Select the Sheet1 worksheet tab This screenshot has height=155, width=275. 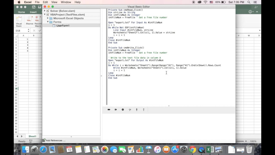32,136
